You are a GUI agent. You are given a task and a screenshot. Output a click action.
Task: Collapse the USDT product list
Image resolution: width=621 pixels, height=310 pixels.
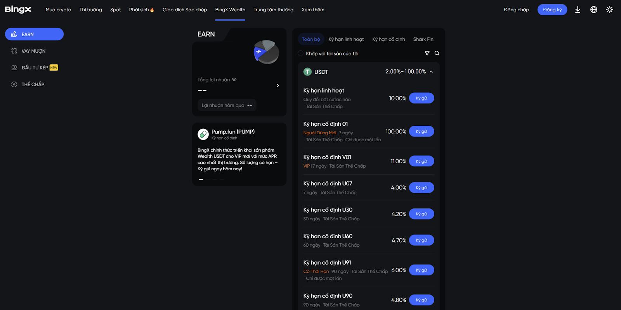coord(431,72)
